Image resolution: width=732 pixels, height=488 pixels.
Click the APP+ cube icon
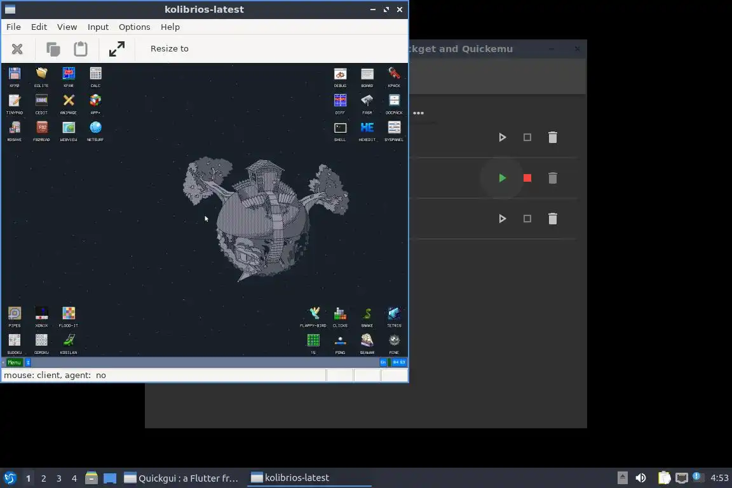[x=96, y=102]
